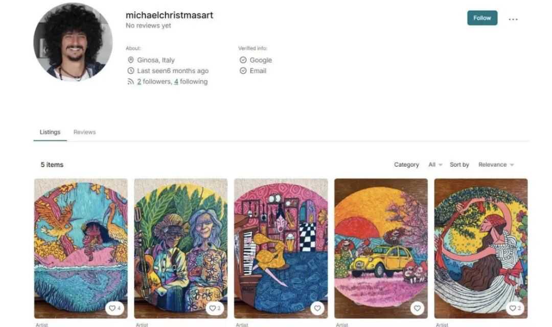Screen dimensions: 552x327
Task: Like the bird and woman painting listing
Action: tap(115, 308)
